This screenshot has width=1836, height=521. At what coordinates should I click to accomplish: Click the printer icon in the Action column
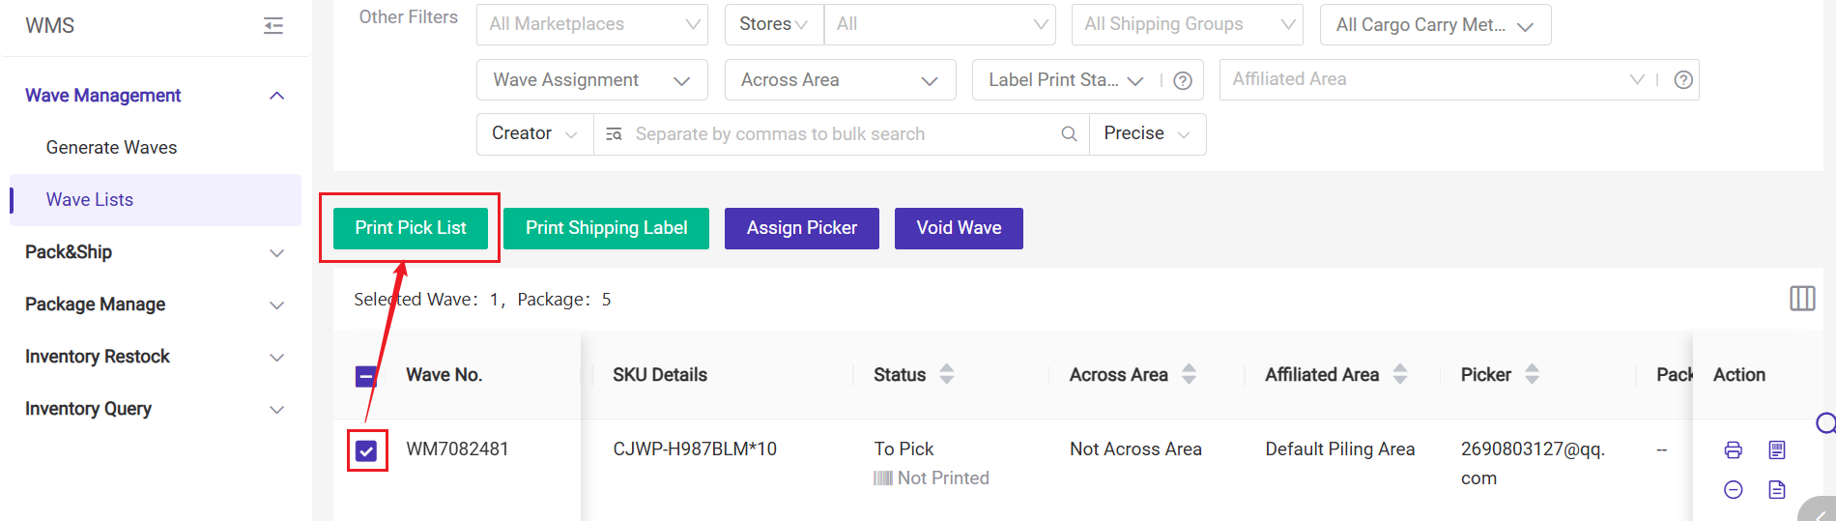1733,449
